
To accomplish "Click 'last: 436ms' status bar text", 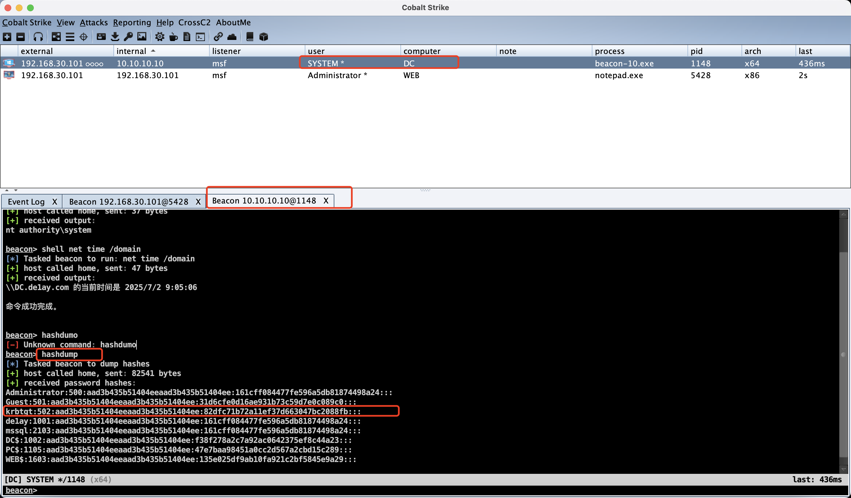I will [817, 479].
